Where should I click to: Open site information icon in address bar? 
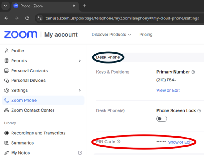click(x=40, y=18)
